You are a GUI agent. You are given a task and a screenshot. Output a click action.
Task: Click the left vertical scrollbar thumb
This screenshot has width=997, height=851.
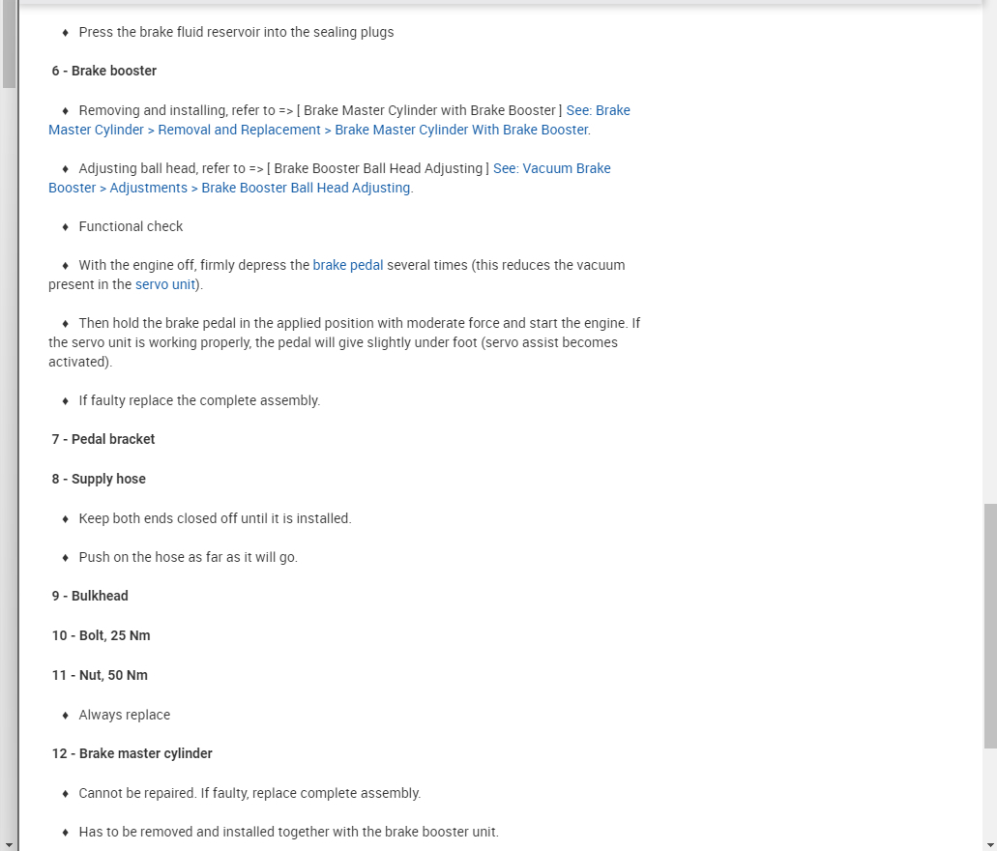8,44
